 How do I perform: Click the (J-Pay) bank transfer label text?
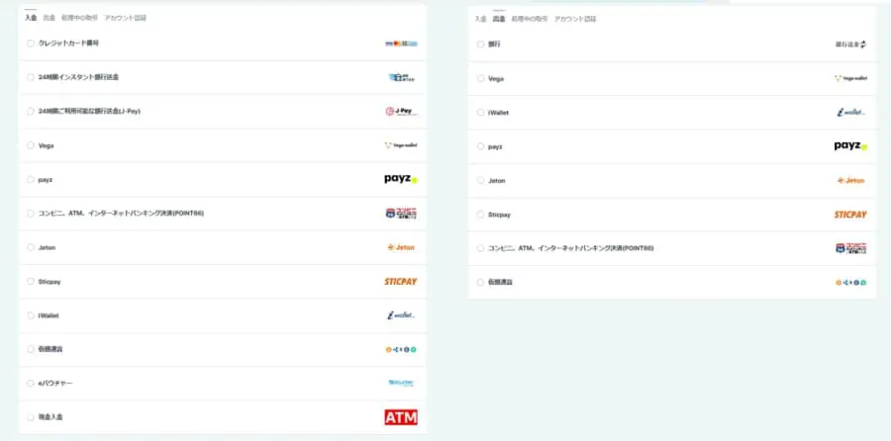pos(89,112)
